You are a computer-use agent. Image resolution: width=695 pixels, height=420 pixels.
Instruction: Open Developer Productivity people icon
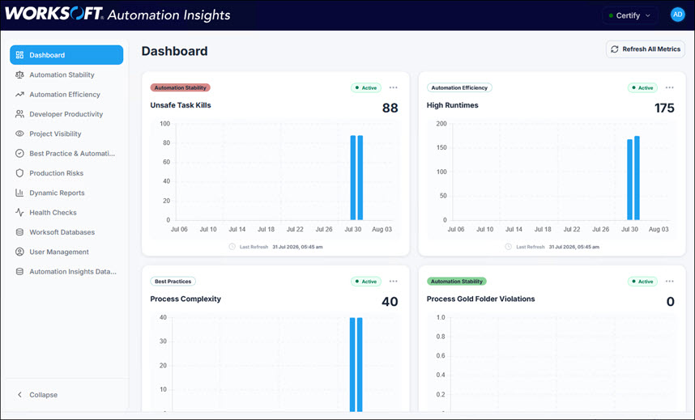(x=19, y=114)
